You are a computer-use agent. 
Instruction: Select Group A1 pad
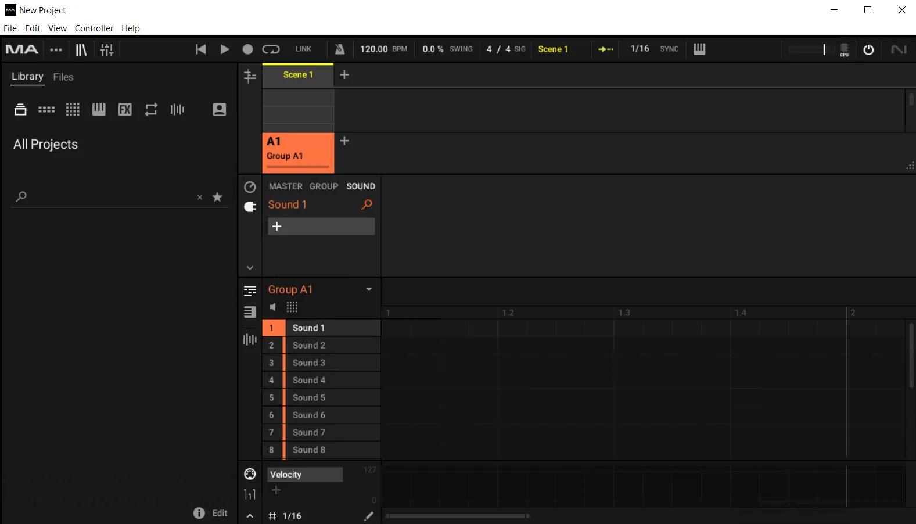(298, 153)
